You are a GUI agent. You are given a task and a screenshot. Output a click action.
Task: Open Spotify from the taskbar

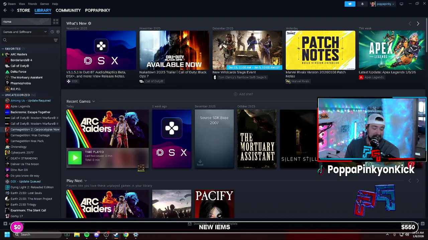point(87,235)
